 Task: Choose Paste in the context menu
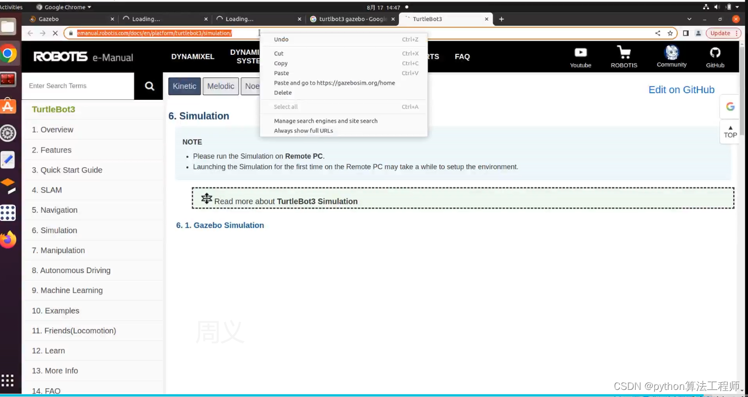344,73
